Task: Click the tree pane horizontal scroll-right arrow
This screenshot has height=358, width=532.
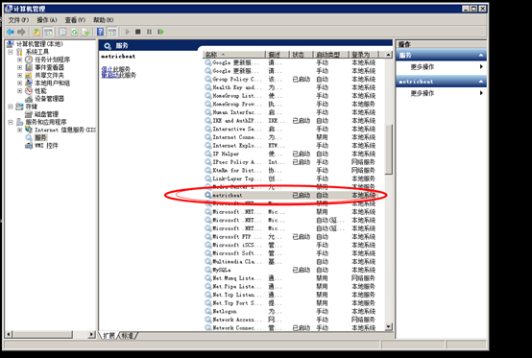Action: click(91, 335)
